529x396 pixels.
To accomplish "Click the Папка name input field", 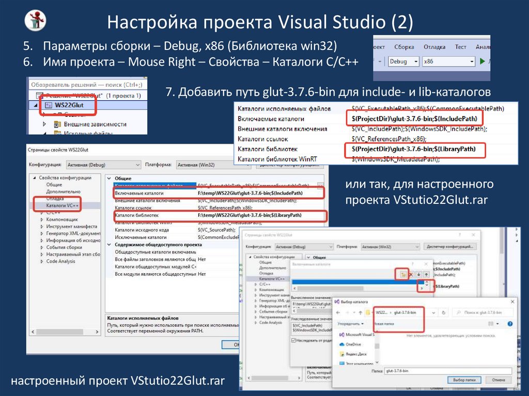I will pyautogui.click(x=448, y=371).
